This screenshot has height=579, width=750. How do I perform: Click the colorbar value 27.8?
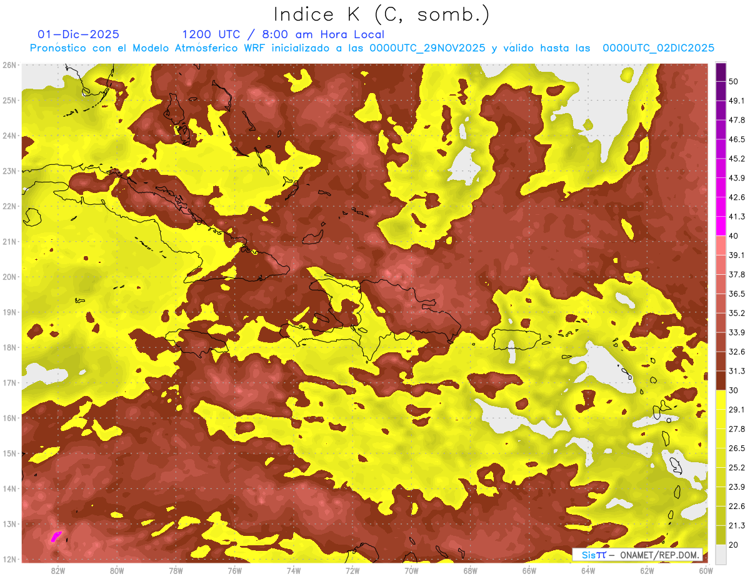click(737, 429)
